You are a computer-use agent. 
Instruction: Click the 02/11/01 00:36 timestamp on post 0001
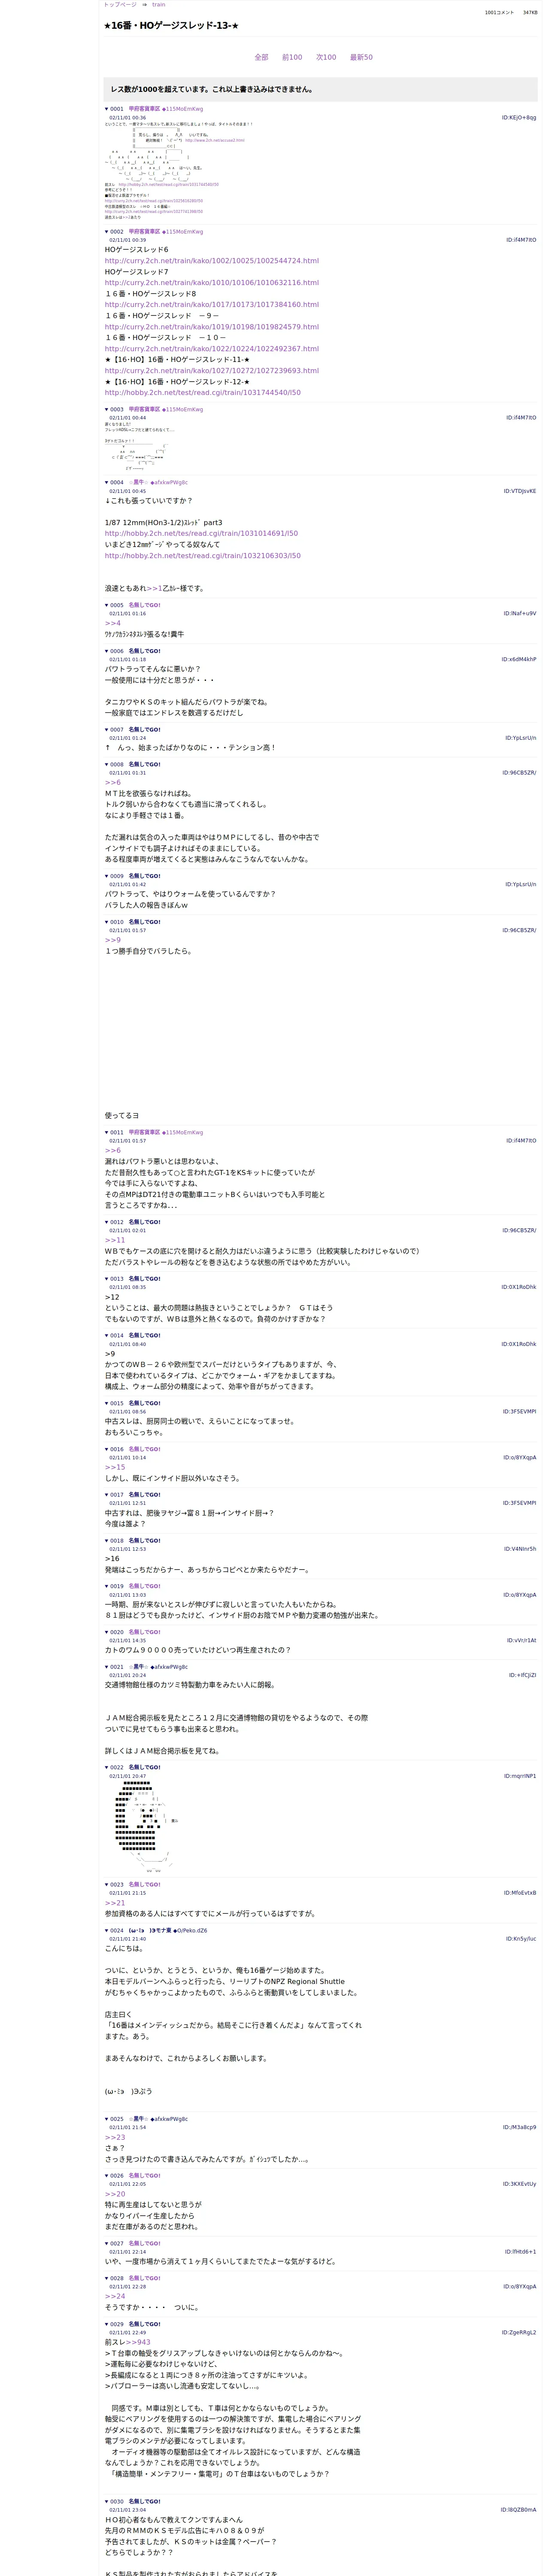[x=127, y=118]
